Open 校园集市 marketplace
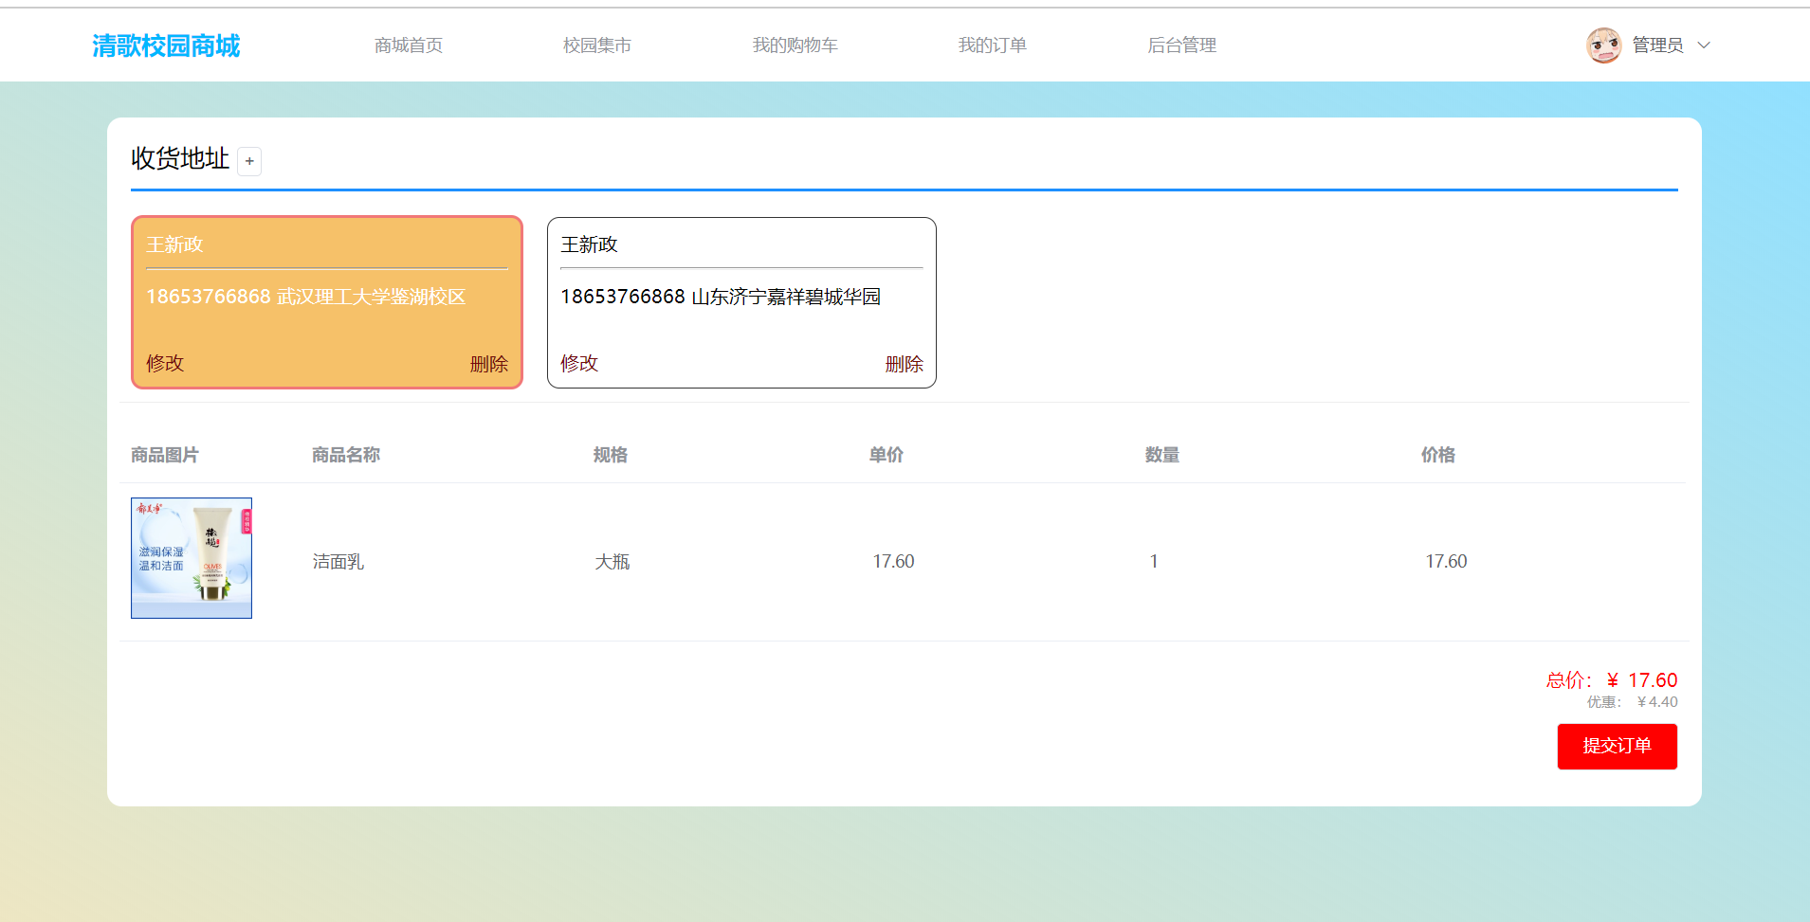The height and width of the screenshot is (922, 1810). tap(596, 45)
